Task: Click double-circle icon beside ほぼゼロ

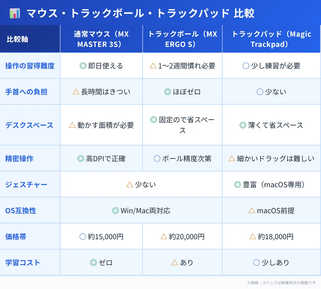Action: [168, 92]
